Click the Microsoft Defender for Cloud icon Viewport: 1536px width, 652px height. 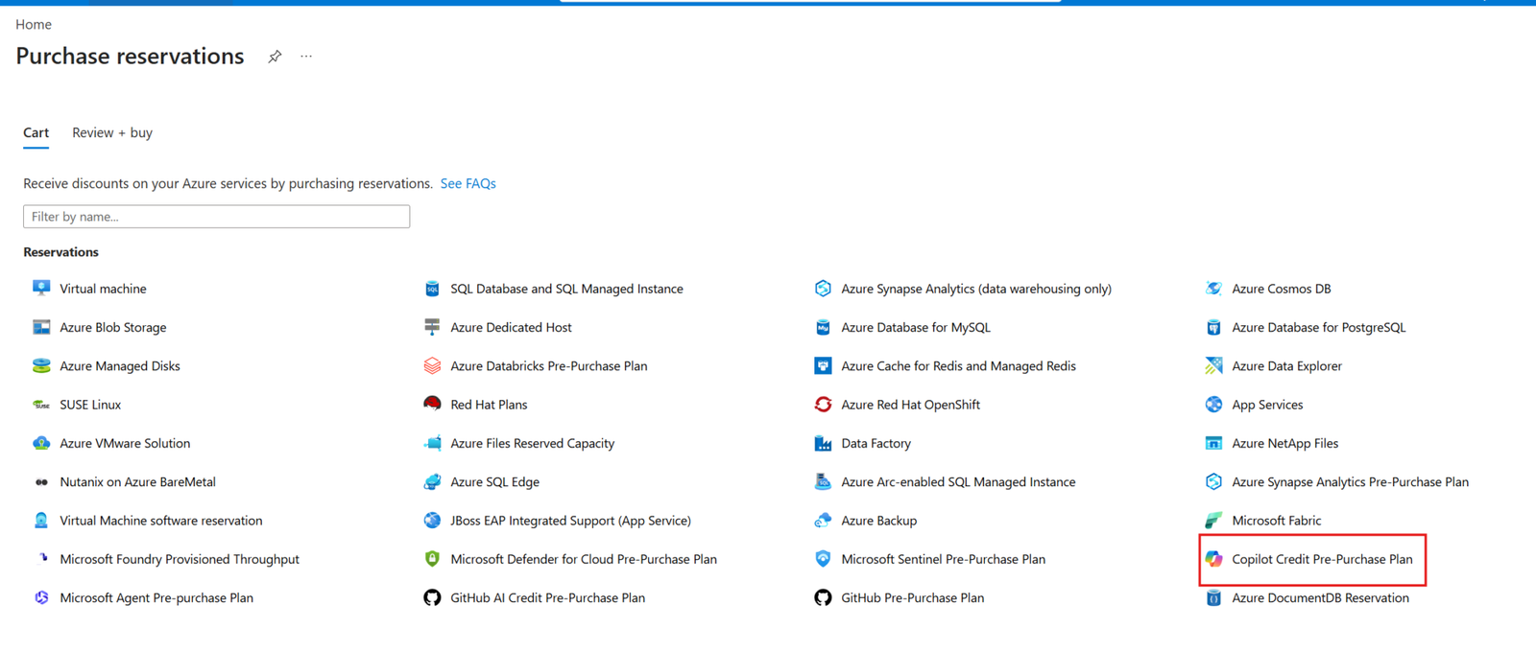point(432,559)
